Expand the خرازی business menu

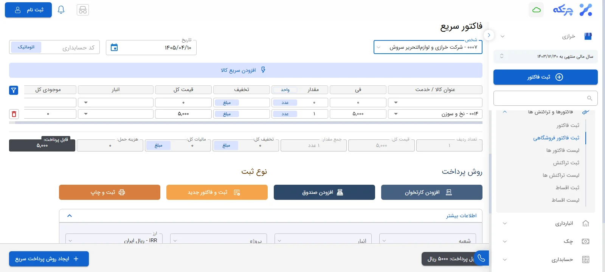point(503,36)
